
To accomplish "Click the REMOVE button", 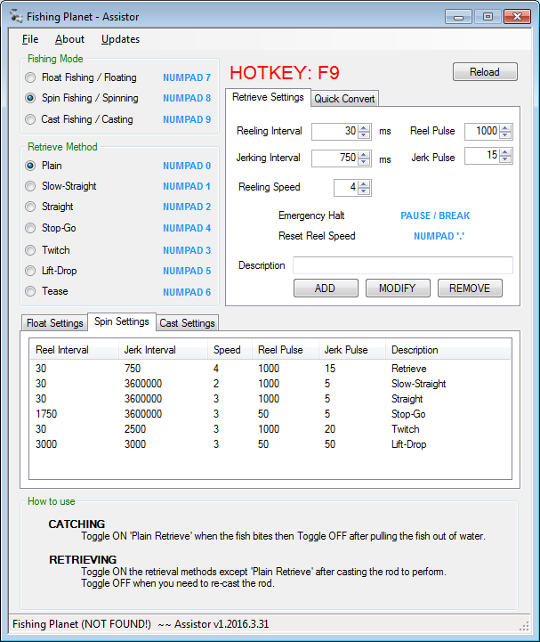I will [x=470, y=288].
